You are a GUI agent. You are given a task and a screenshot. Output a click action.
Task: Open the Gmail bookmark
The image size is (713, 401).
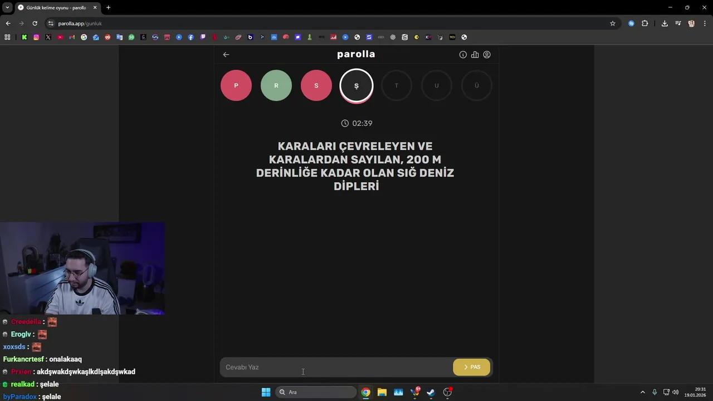coord(72,37)
